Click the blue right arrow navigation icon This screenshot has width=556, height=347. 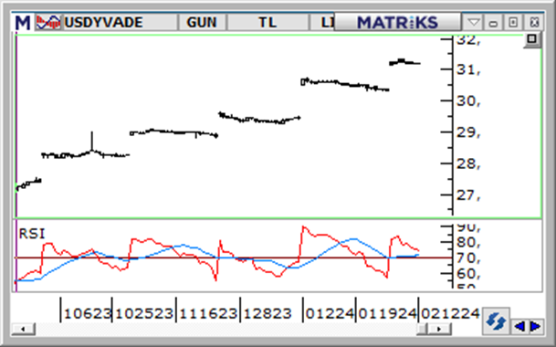pyautogui.click(x=535, y=326)
